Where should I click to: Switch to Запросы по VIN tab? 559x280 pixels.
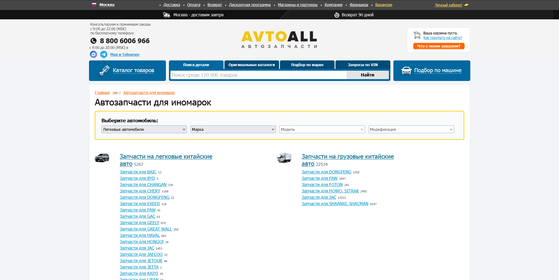(x=363, y=65)
